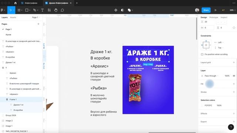Viewport: 237px width, 133px height.
Task: Open the Figma main menu
Action: 2,10
